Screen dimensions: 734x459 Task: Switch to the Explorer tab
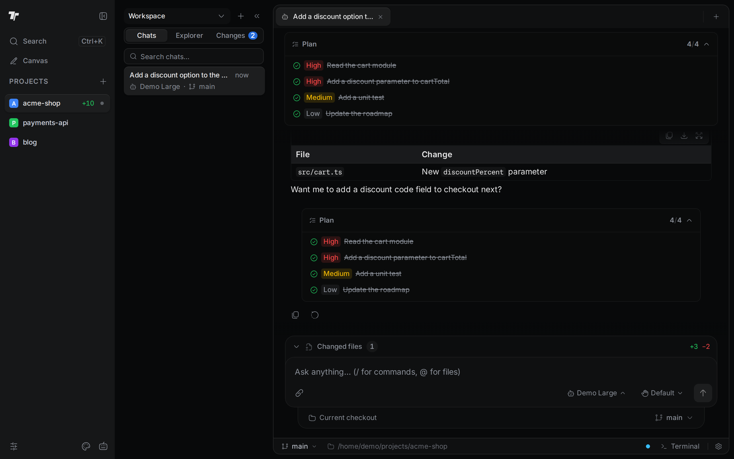(x=189, y=36)
